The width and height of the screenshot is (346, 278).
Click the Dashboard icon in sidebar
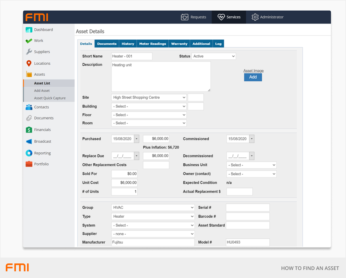(x=29, y=30)
